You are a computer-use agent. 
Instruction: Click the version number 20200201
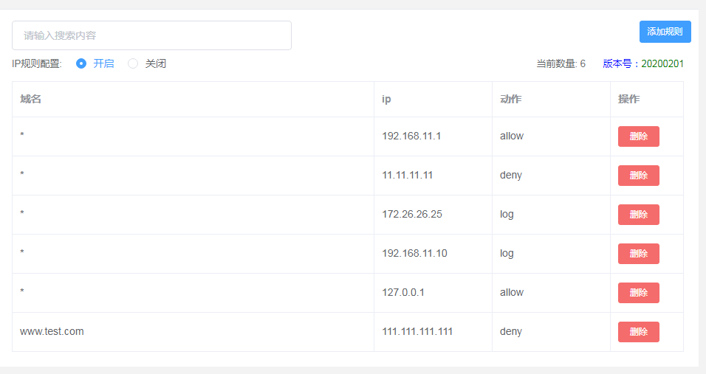click(662, 64)
